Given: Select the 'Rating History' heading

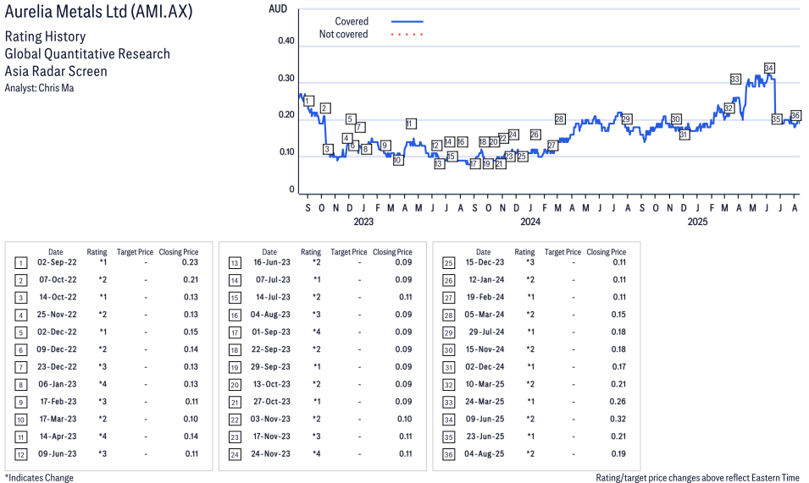Looking at the screenshot, I should pyautogui.click(x=46, y=36).
